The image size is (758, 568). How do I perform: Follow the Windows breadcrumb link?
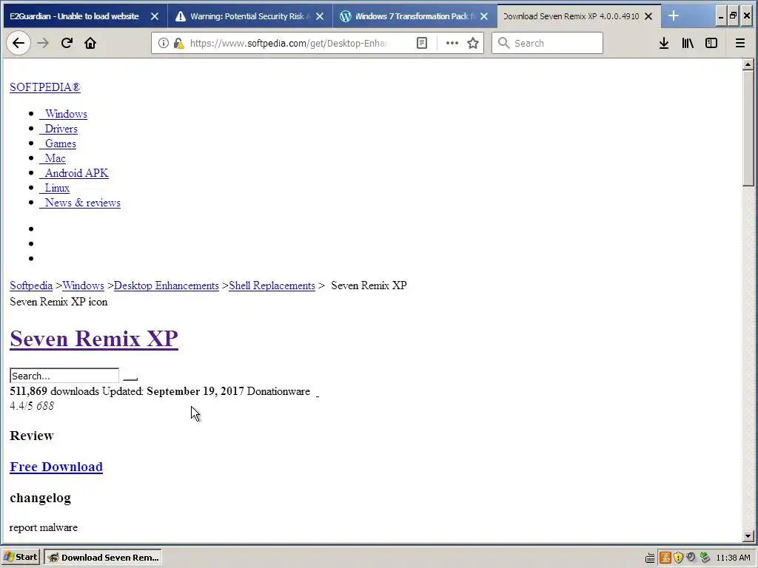coord(83,285)
